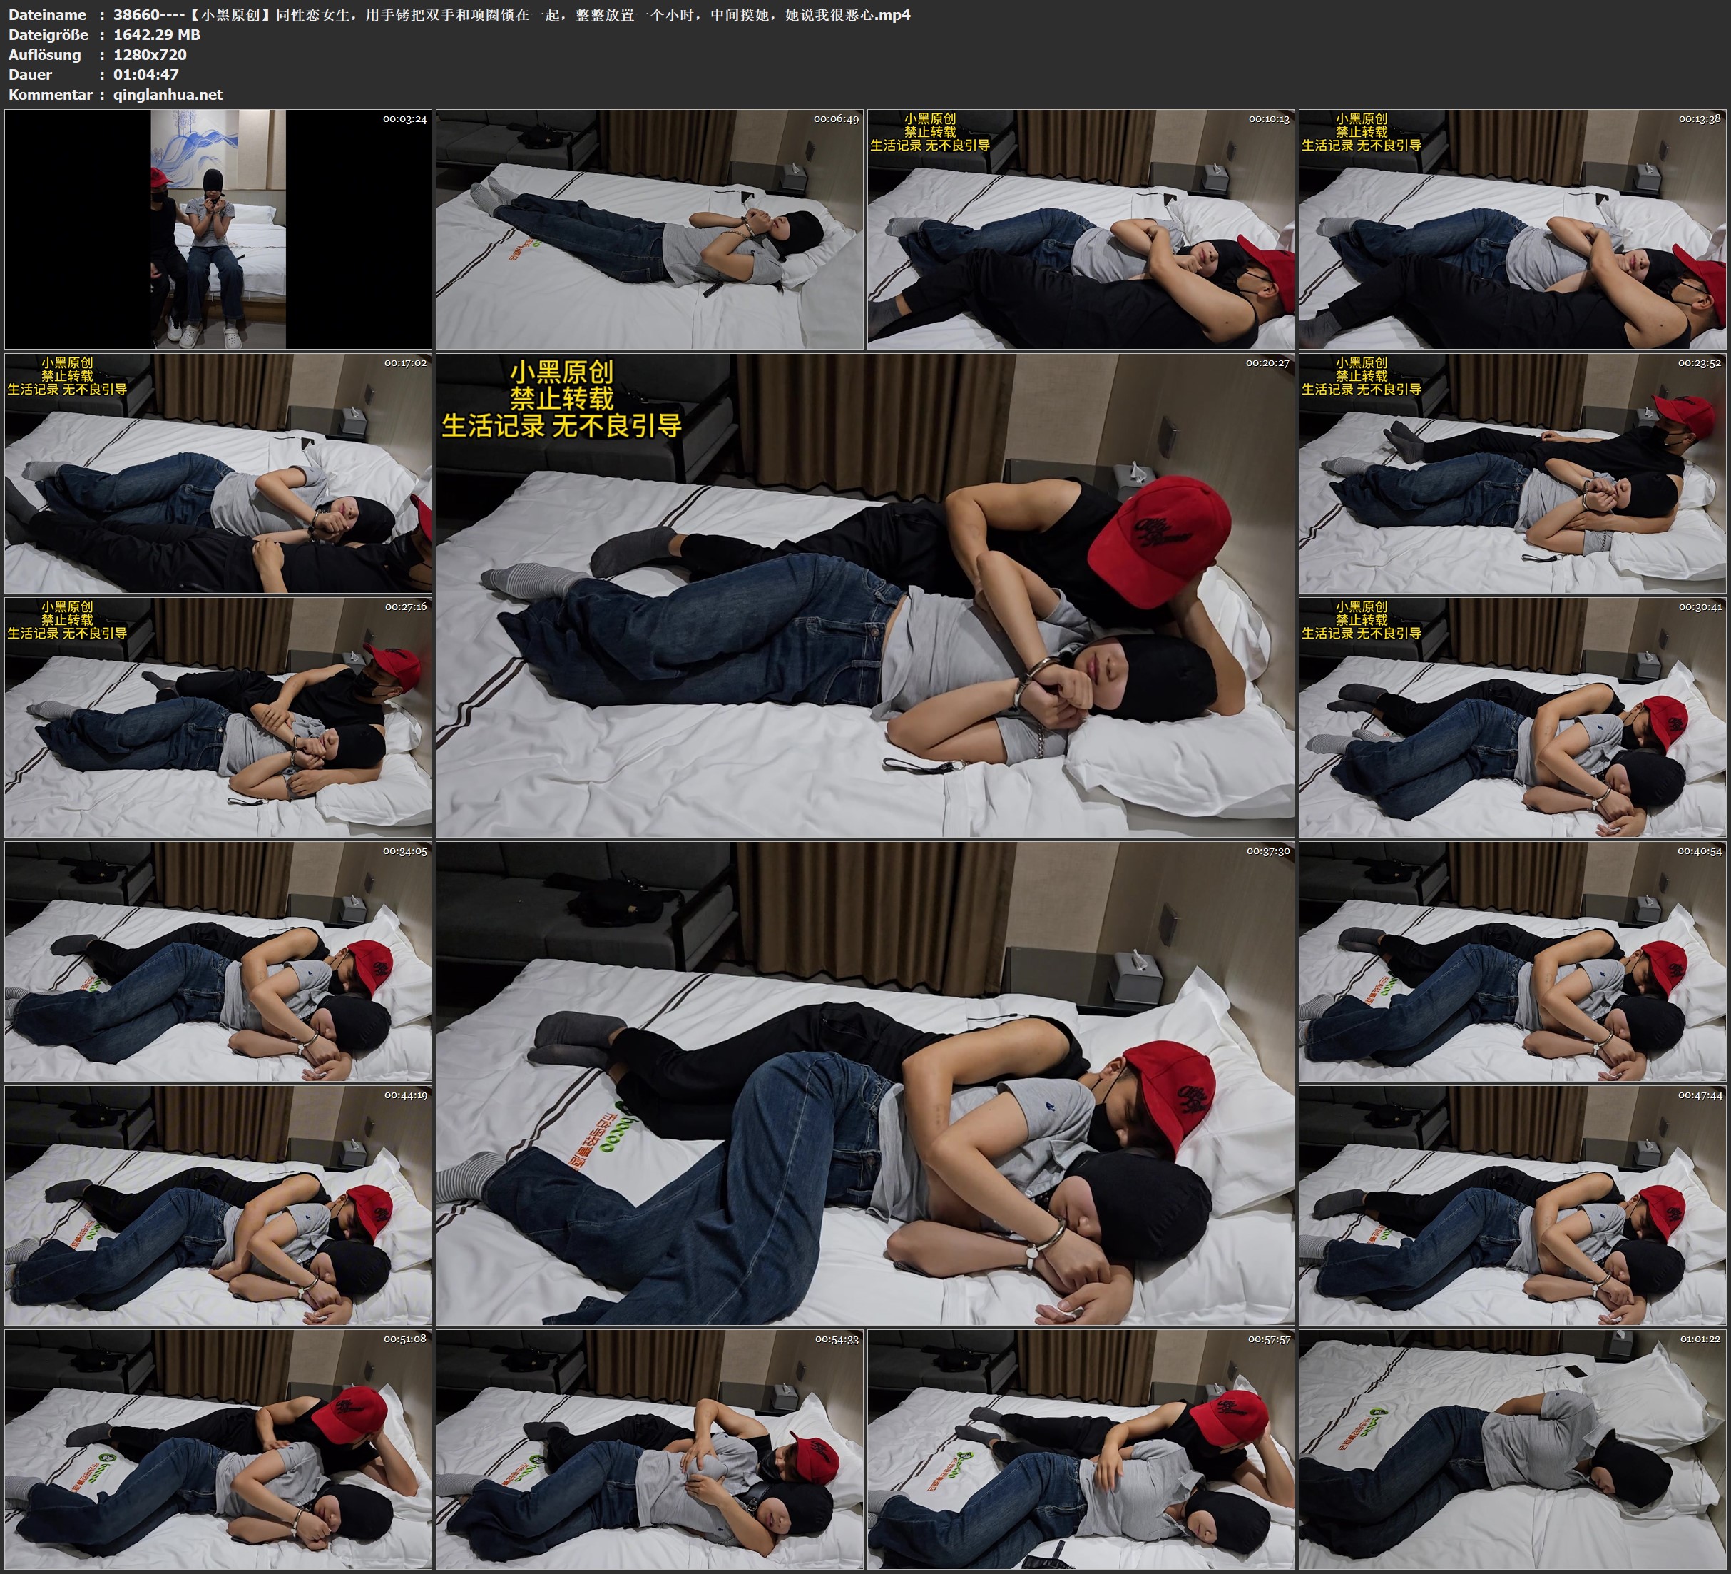Select the frame at timestamp 00:27:16
The height and width of the screenshot is (1574, 1731).
[x=218, y=716]
